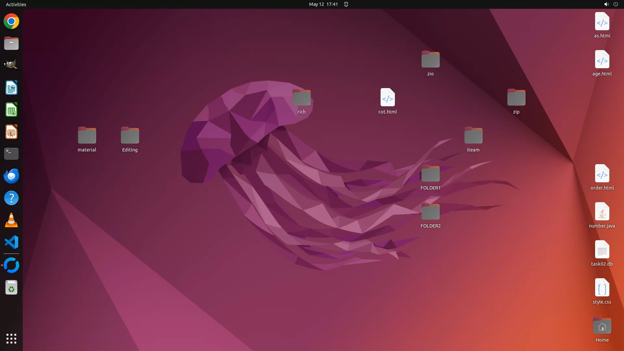Open the Terminal application
Image resolution: width=624 pixels, height=351 pixels.
(x=11, y=154)
